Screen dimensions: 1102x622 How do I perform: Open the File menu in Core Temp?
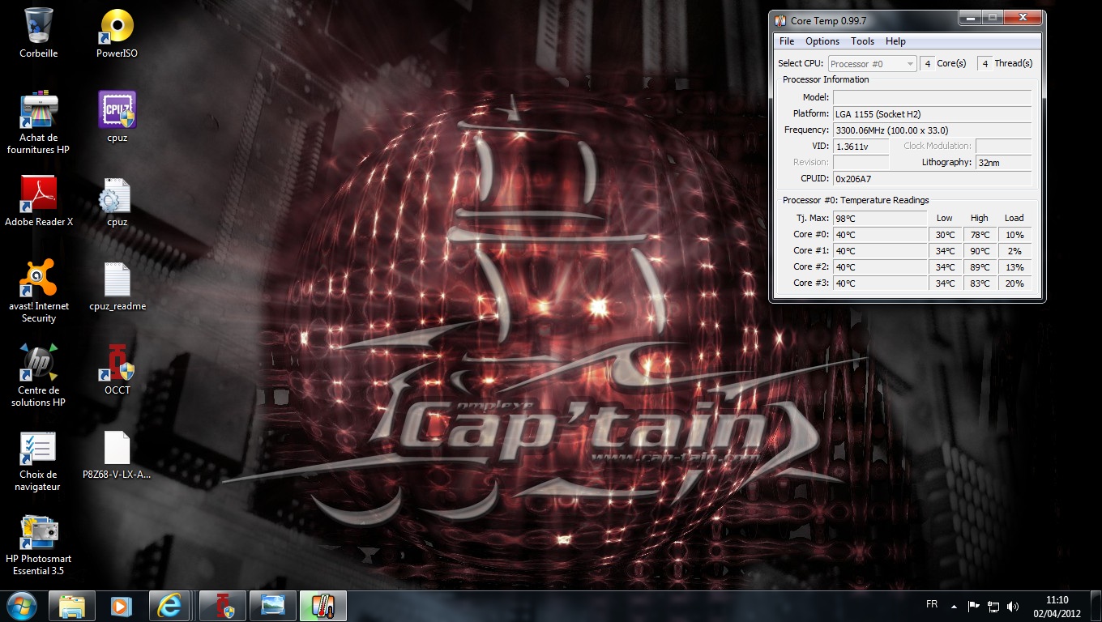[786, 41]
